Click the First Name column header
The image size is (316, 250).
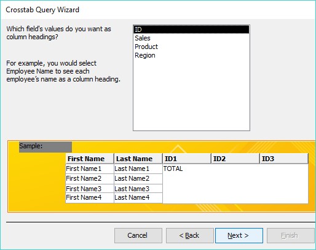point(90,159)
